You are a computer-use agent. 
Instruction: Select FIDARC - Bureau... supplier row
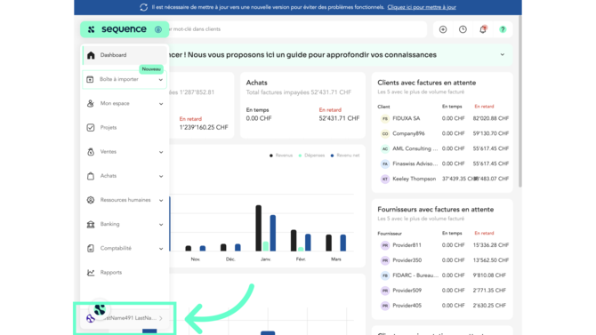coord(443,275)
